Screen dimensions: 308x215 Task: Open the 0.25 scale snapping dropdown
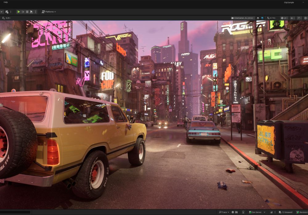8,18
